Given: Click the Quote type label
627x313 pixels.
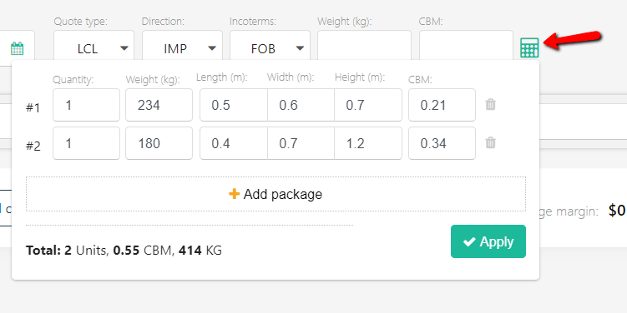Looking at the screenshot, I should [80, 22].
